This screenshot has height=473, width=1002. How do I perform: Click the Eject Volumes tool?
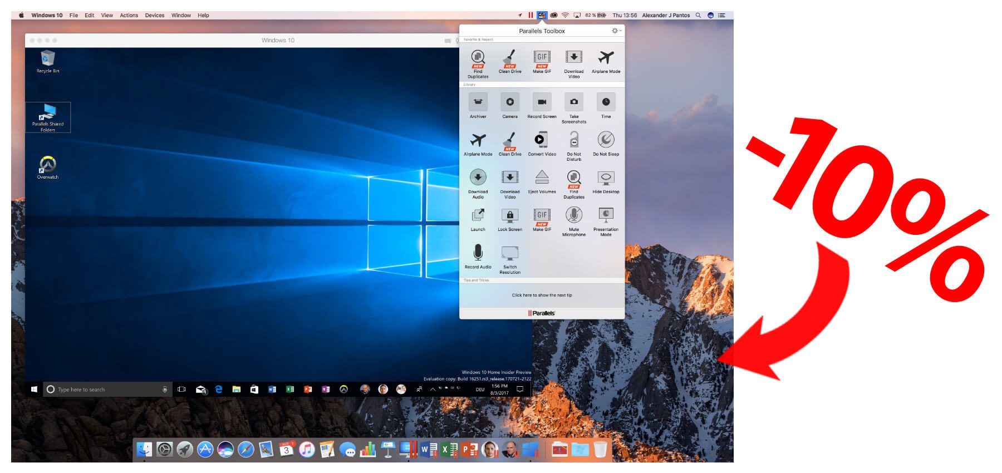(x=542, y=181)
